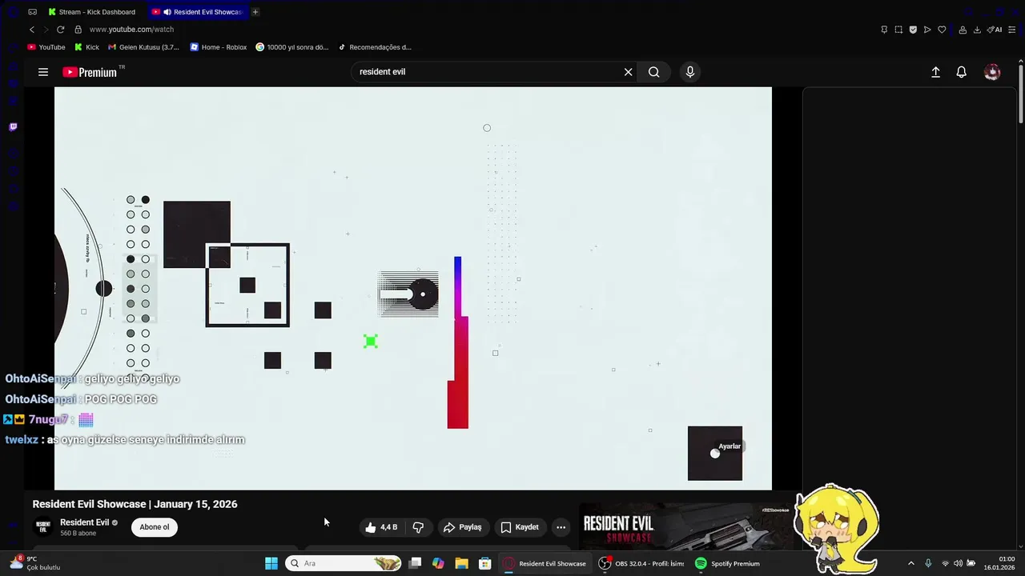
Task: Click the video title text
Action: click(135, 504)
